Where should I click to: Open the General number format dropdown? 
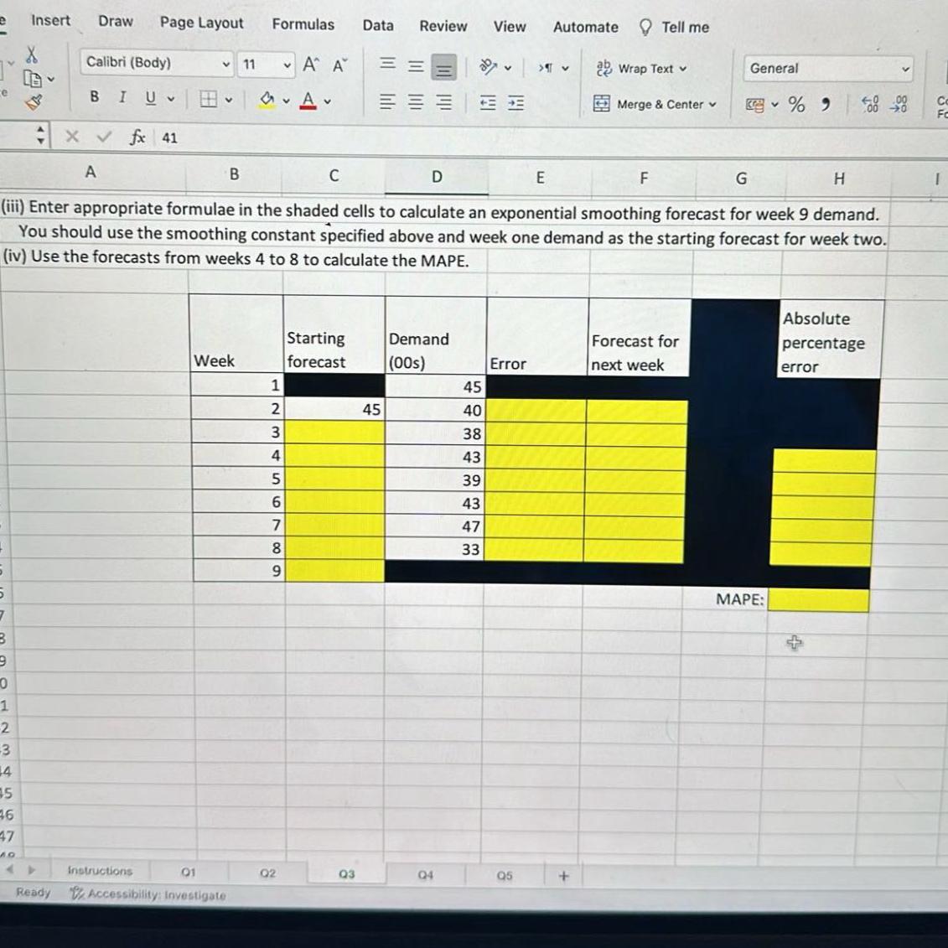907,68
